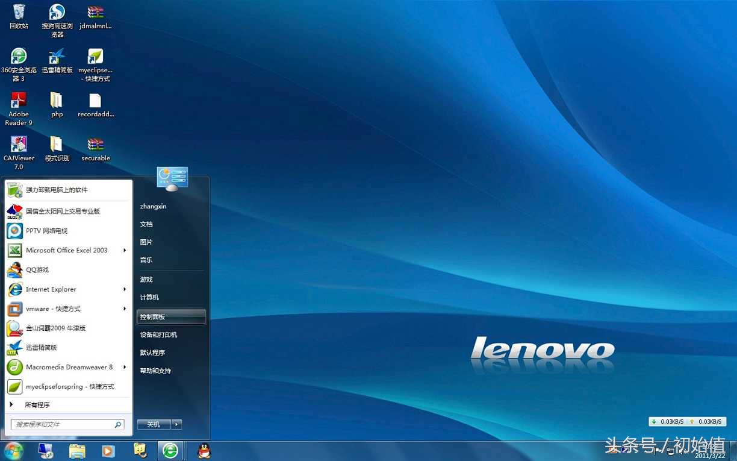Open Windows Explorer from the taskbar
The image size is (737, 461).
pos(77,451)
